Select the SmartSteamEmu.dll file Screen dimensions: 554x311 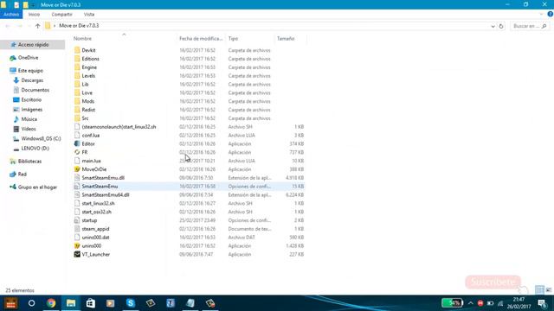(x=103, y=178)
